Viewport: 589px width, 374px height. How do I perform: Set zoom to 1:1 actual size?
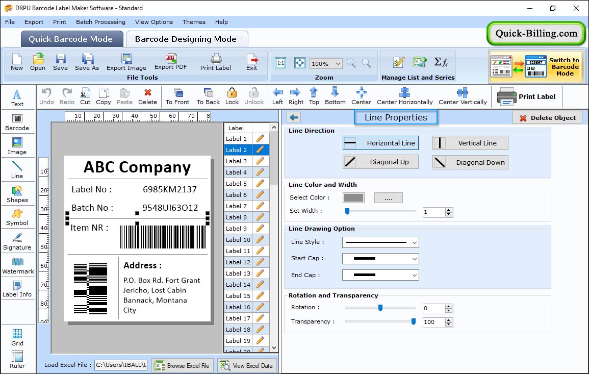[280, 63]
